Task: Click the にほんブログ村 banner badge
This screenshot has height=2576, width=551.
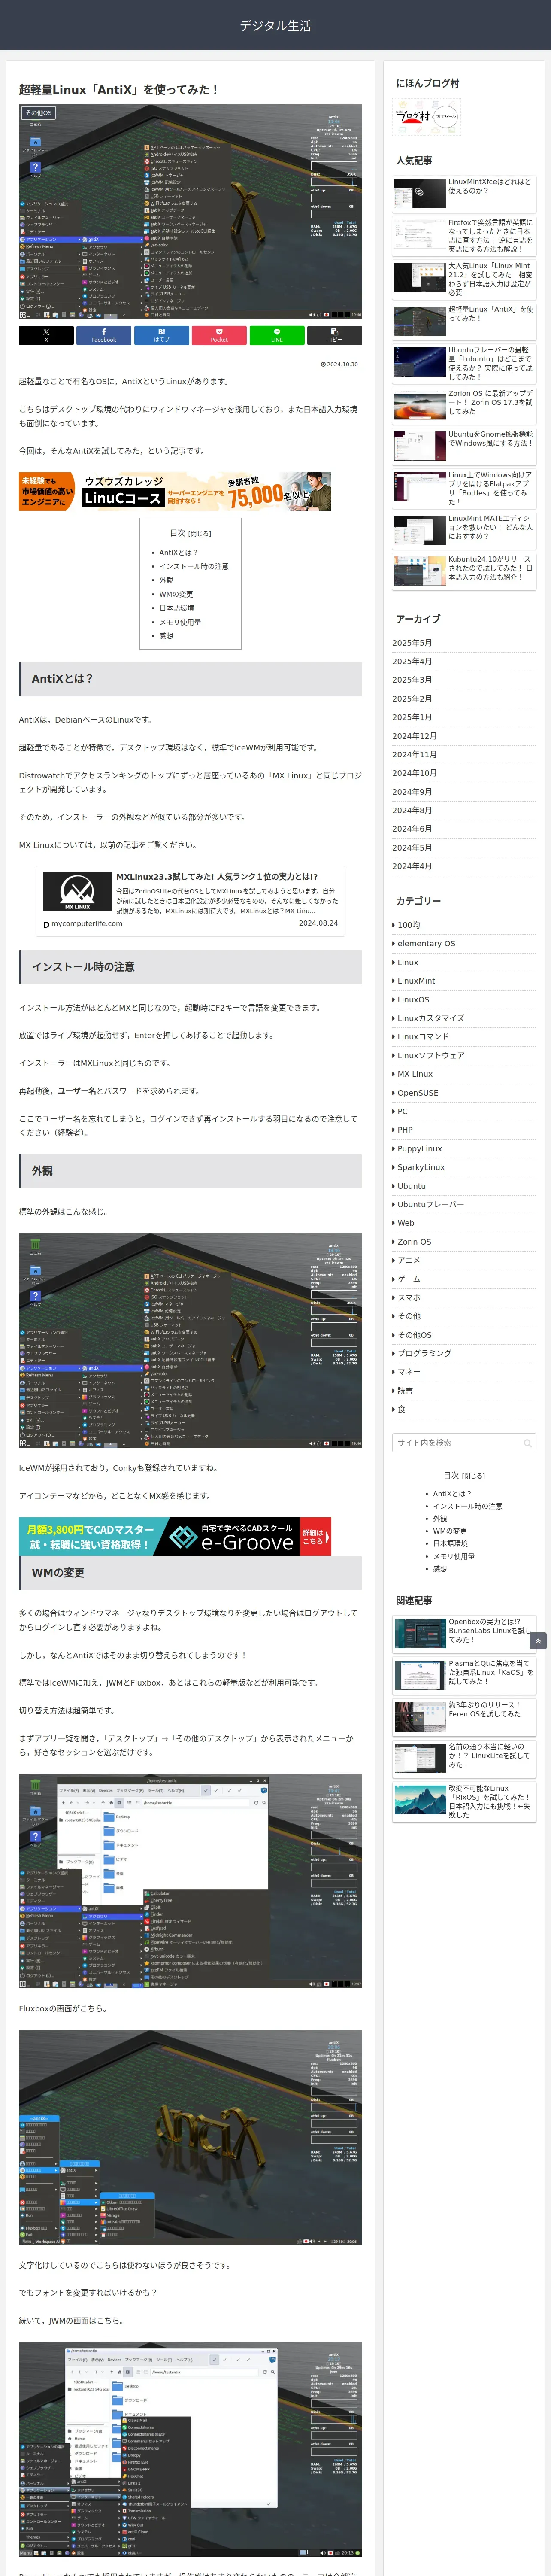Action: pos(427,117)
